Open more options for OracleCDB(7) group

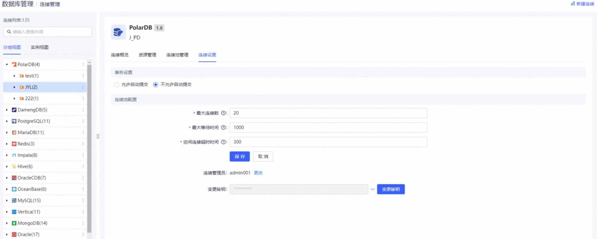coord(83,178)
